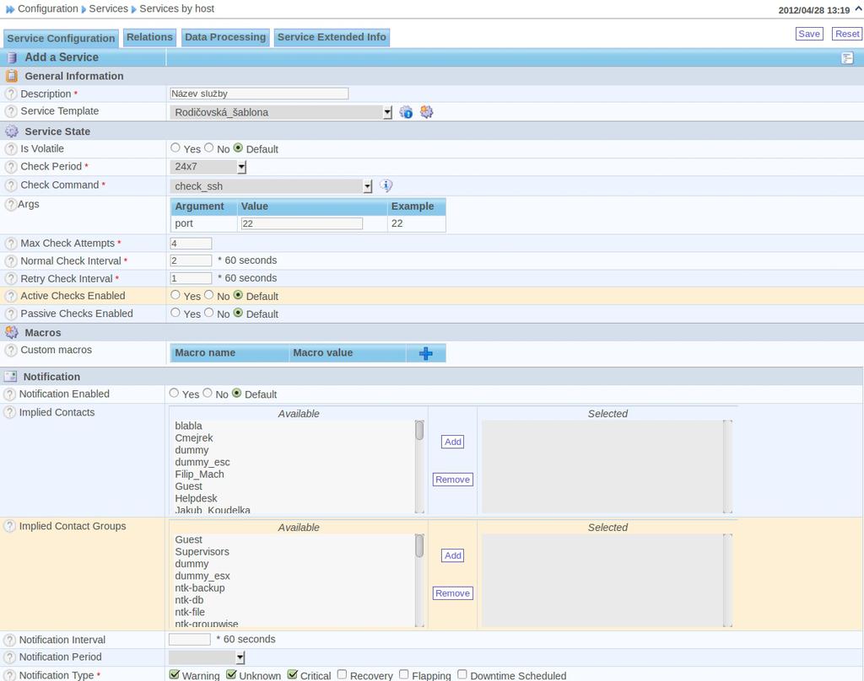The width and height of the screenshot is (864, 681).
Task: Click Add for Implied Contact Groups
Action: (453, 556)
